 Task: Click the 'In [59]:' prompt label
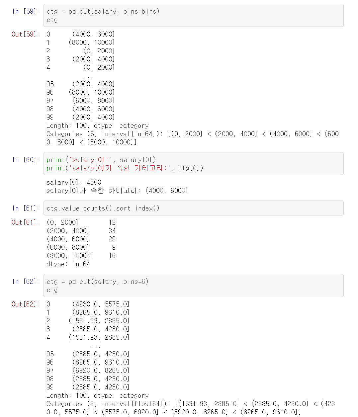coord(26,11)
